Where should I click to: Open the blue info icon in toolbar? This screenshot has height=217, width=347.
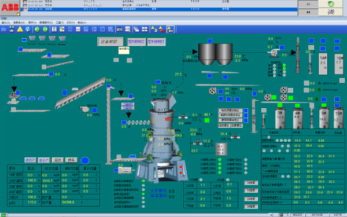pos(28,30)
